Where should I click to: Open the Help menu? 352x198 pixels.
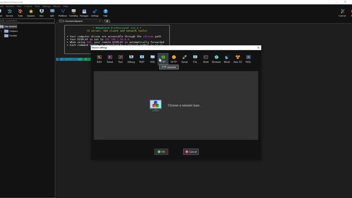[x=65, y=6]
